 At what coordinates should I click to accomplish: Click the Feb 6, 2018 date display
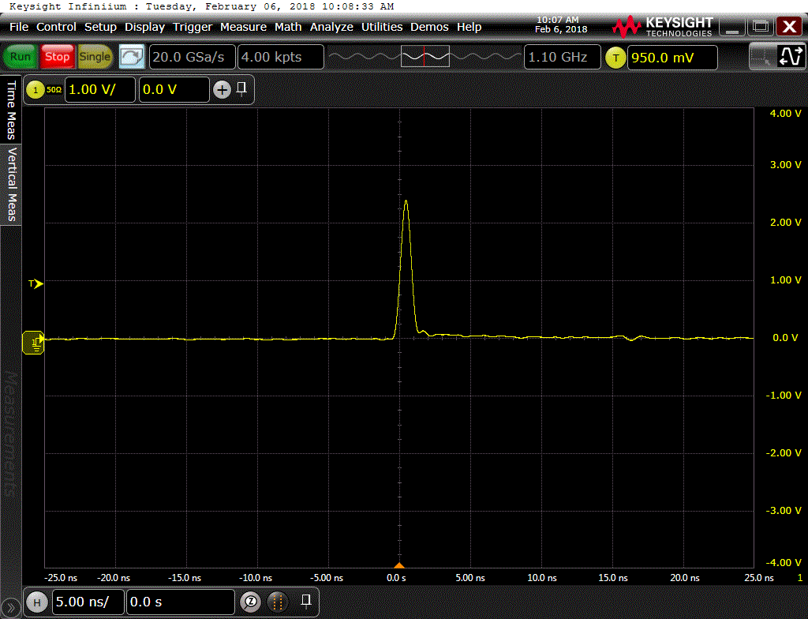coord(561,29)
